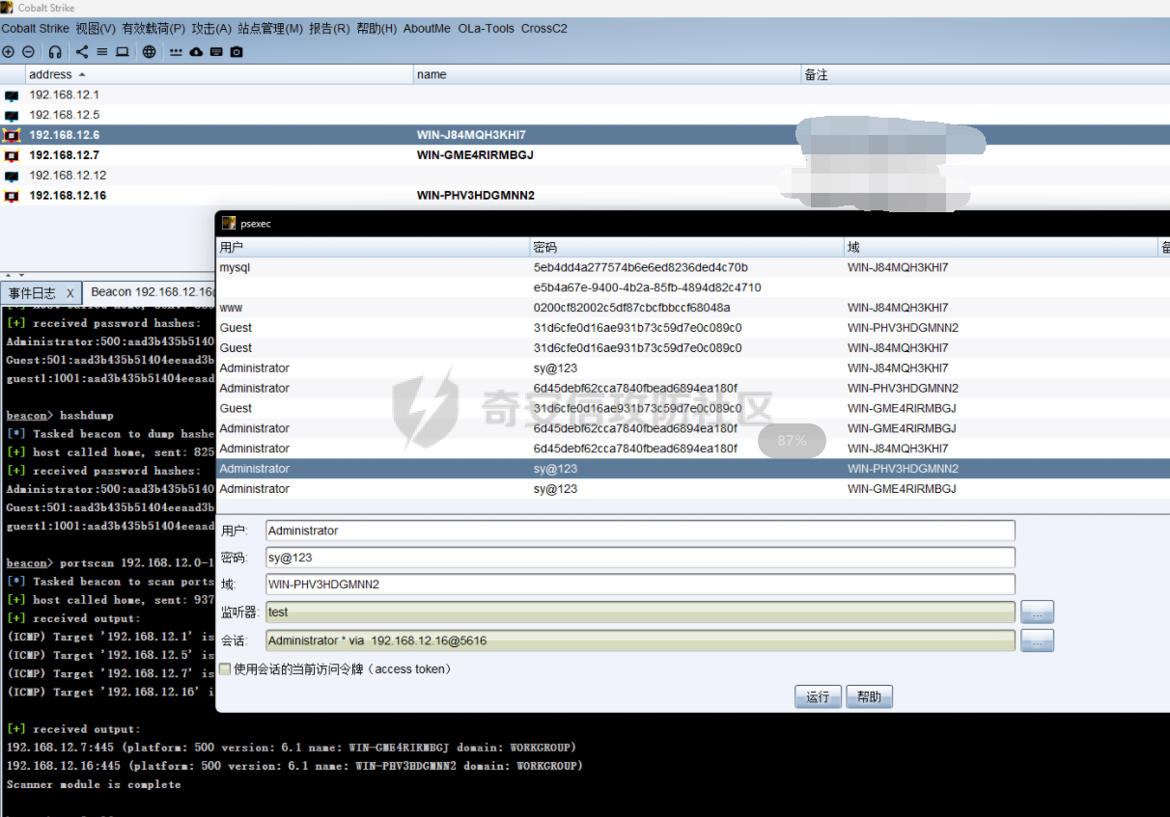Click the connect to team server plus icon

9,52
